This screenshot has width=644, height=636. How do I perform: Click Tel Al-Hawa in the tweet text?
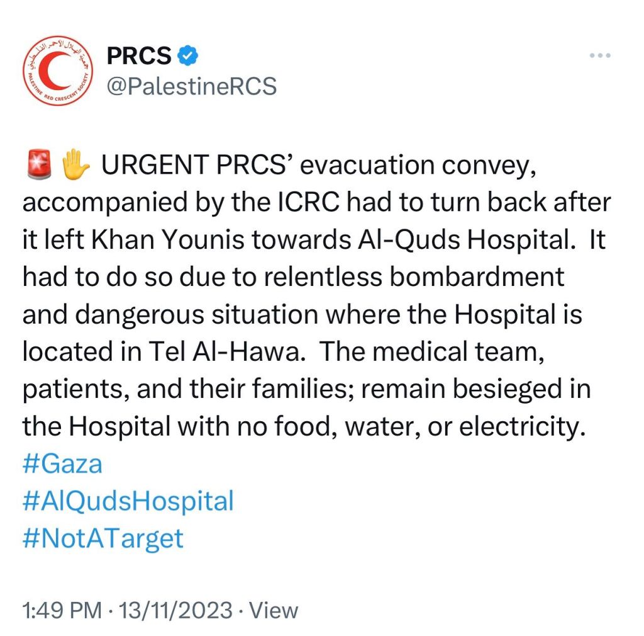pyautogui.click(x=226, y=352)
